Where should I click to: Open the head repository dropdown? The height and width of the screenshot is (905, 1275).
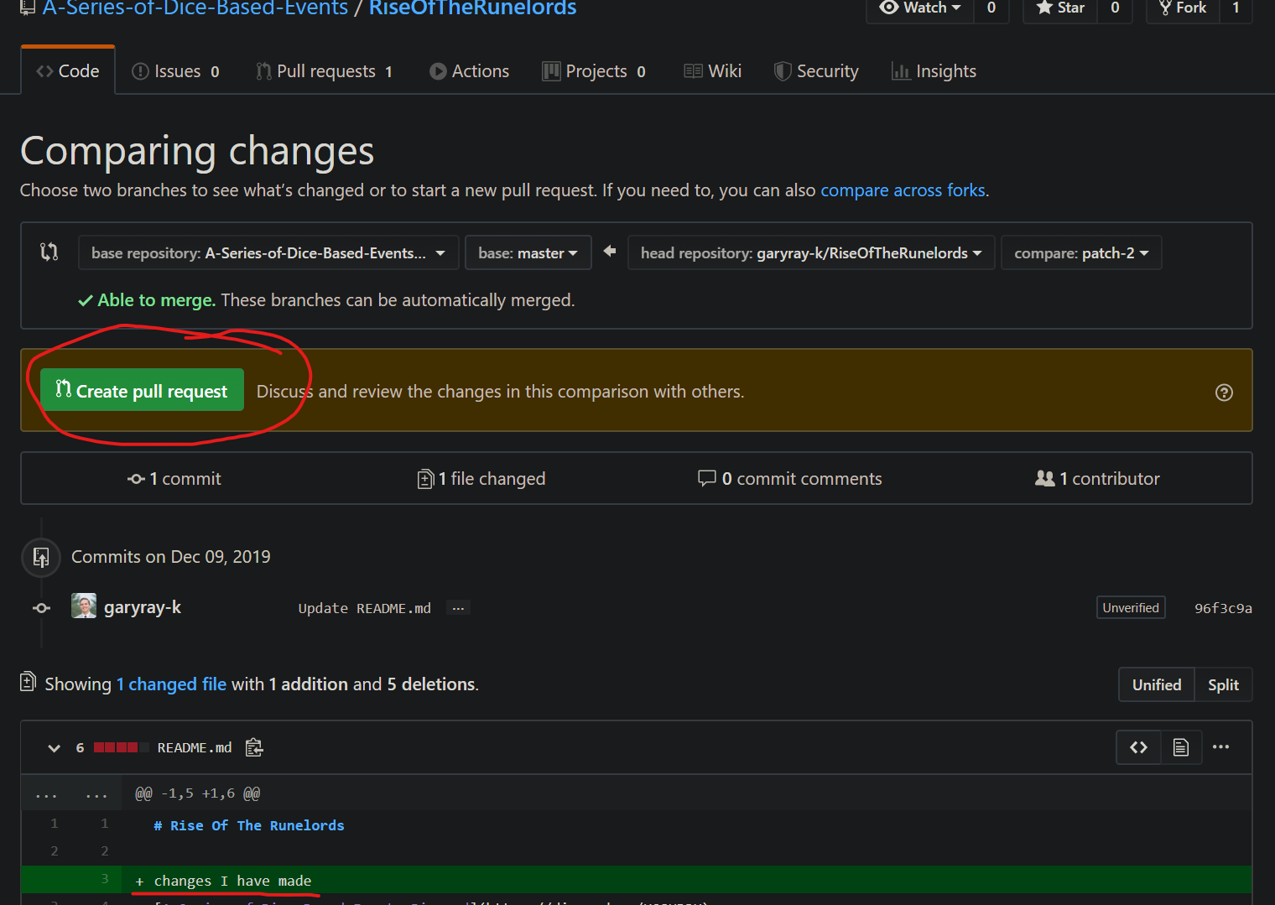tap(811, 252)
